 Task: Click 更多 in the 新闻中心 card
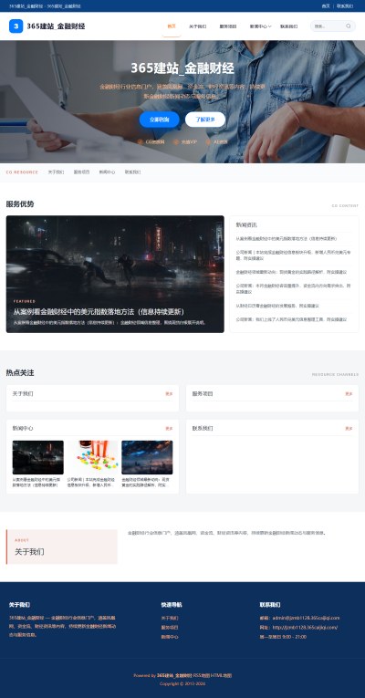click(x=169, y=429)
